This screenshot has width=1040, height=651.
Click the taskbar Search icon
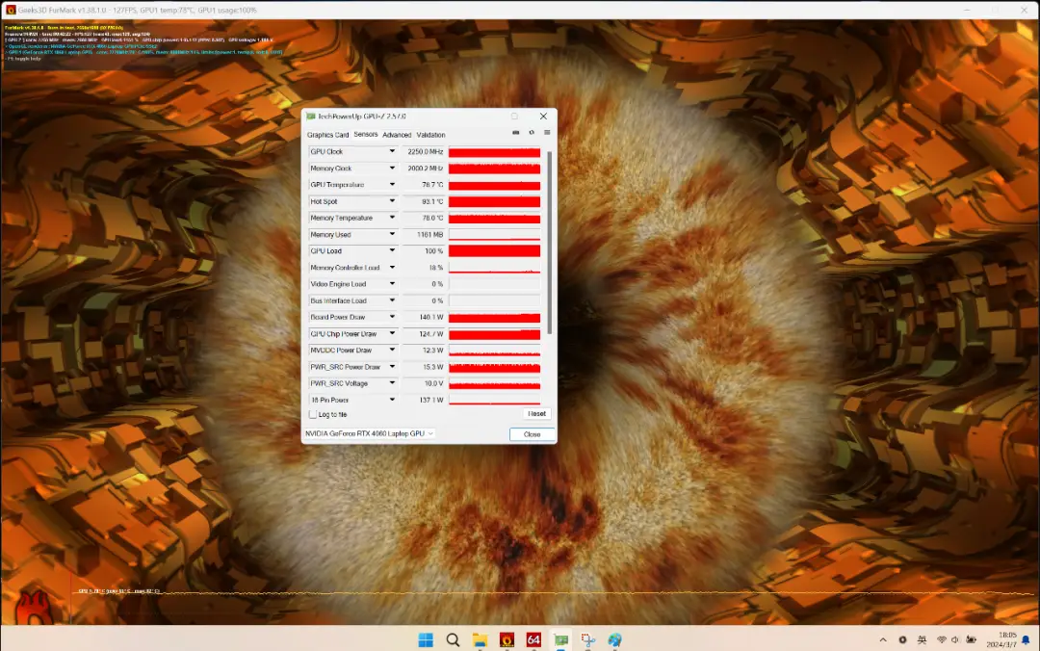point(453,639)
